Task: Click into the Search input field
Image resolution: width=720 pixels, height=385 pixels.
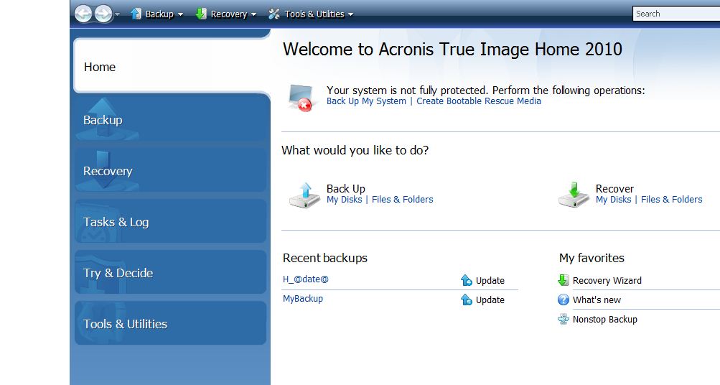Action: coord(676,14)
